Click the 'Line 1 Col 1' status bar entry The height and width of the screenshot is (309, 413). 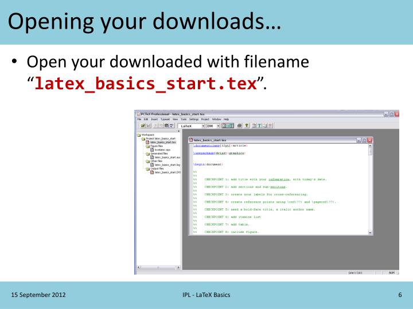[x=355, y=273]
